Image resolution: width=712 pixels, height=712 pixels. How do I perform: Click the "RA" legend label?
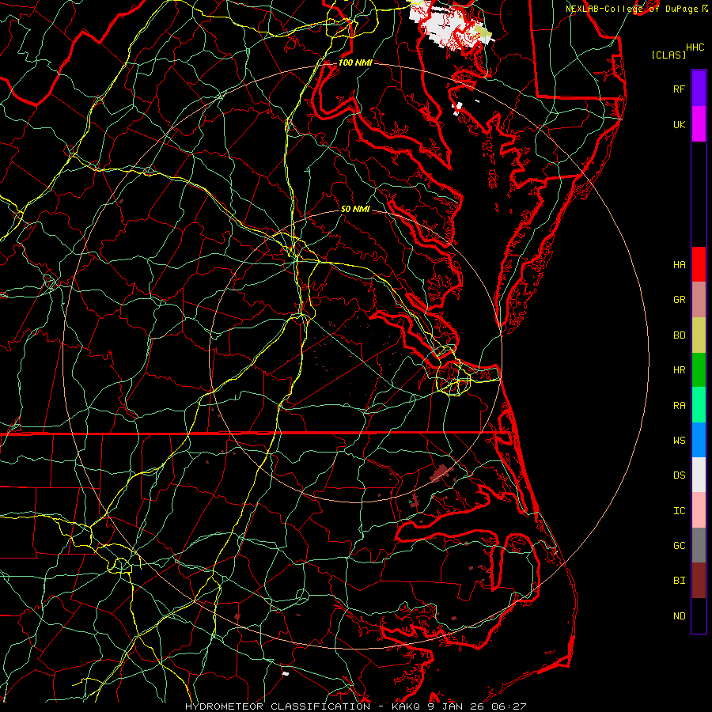click(679, 406)
